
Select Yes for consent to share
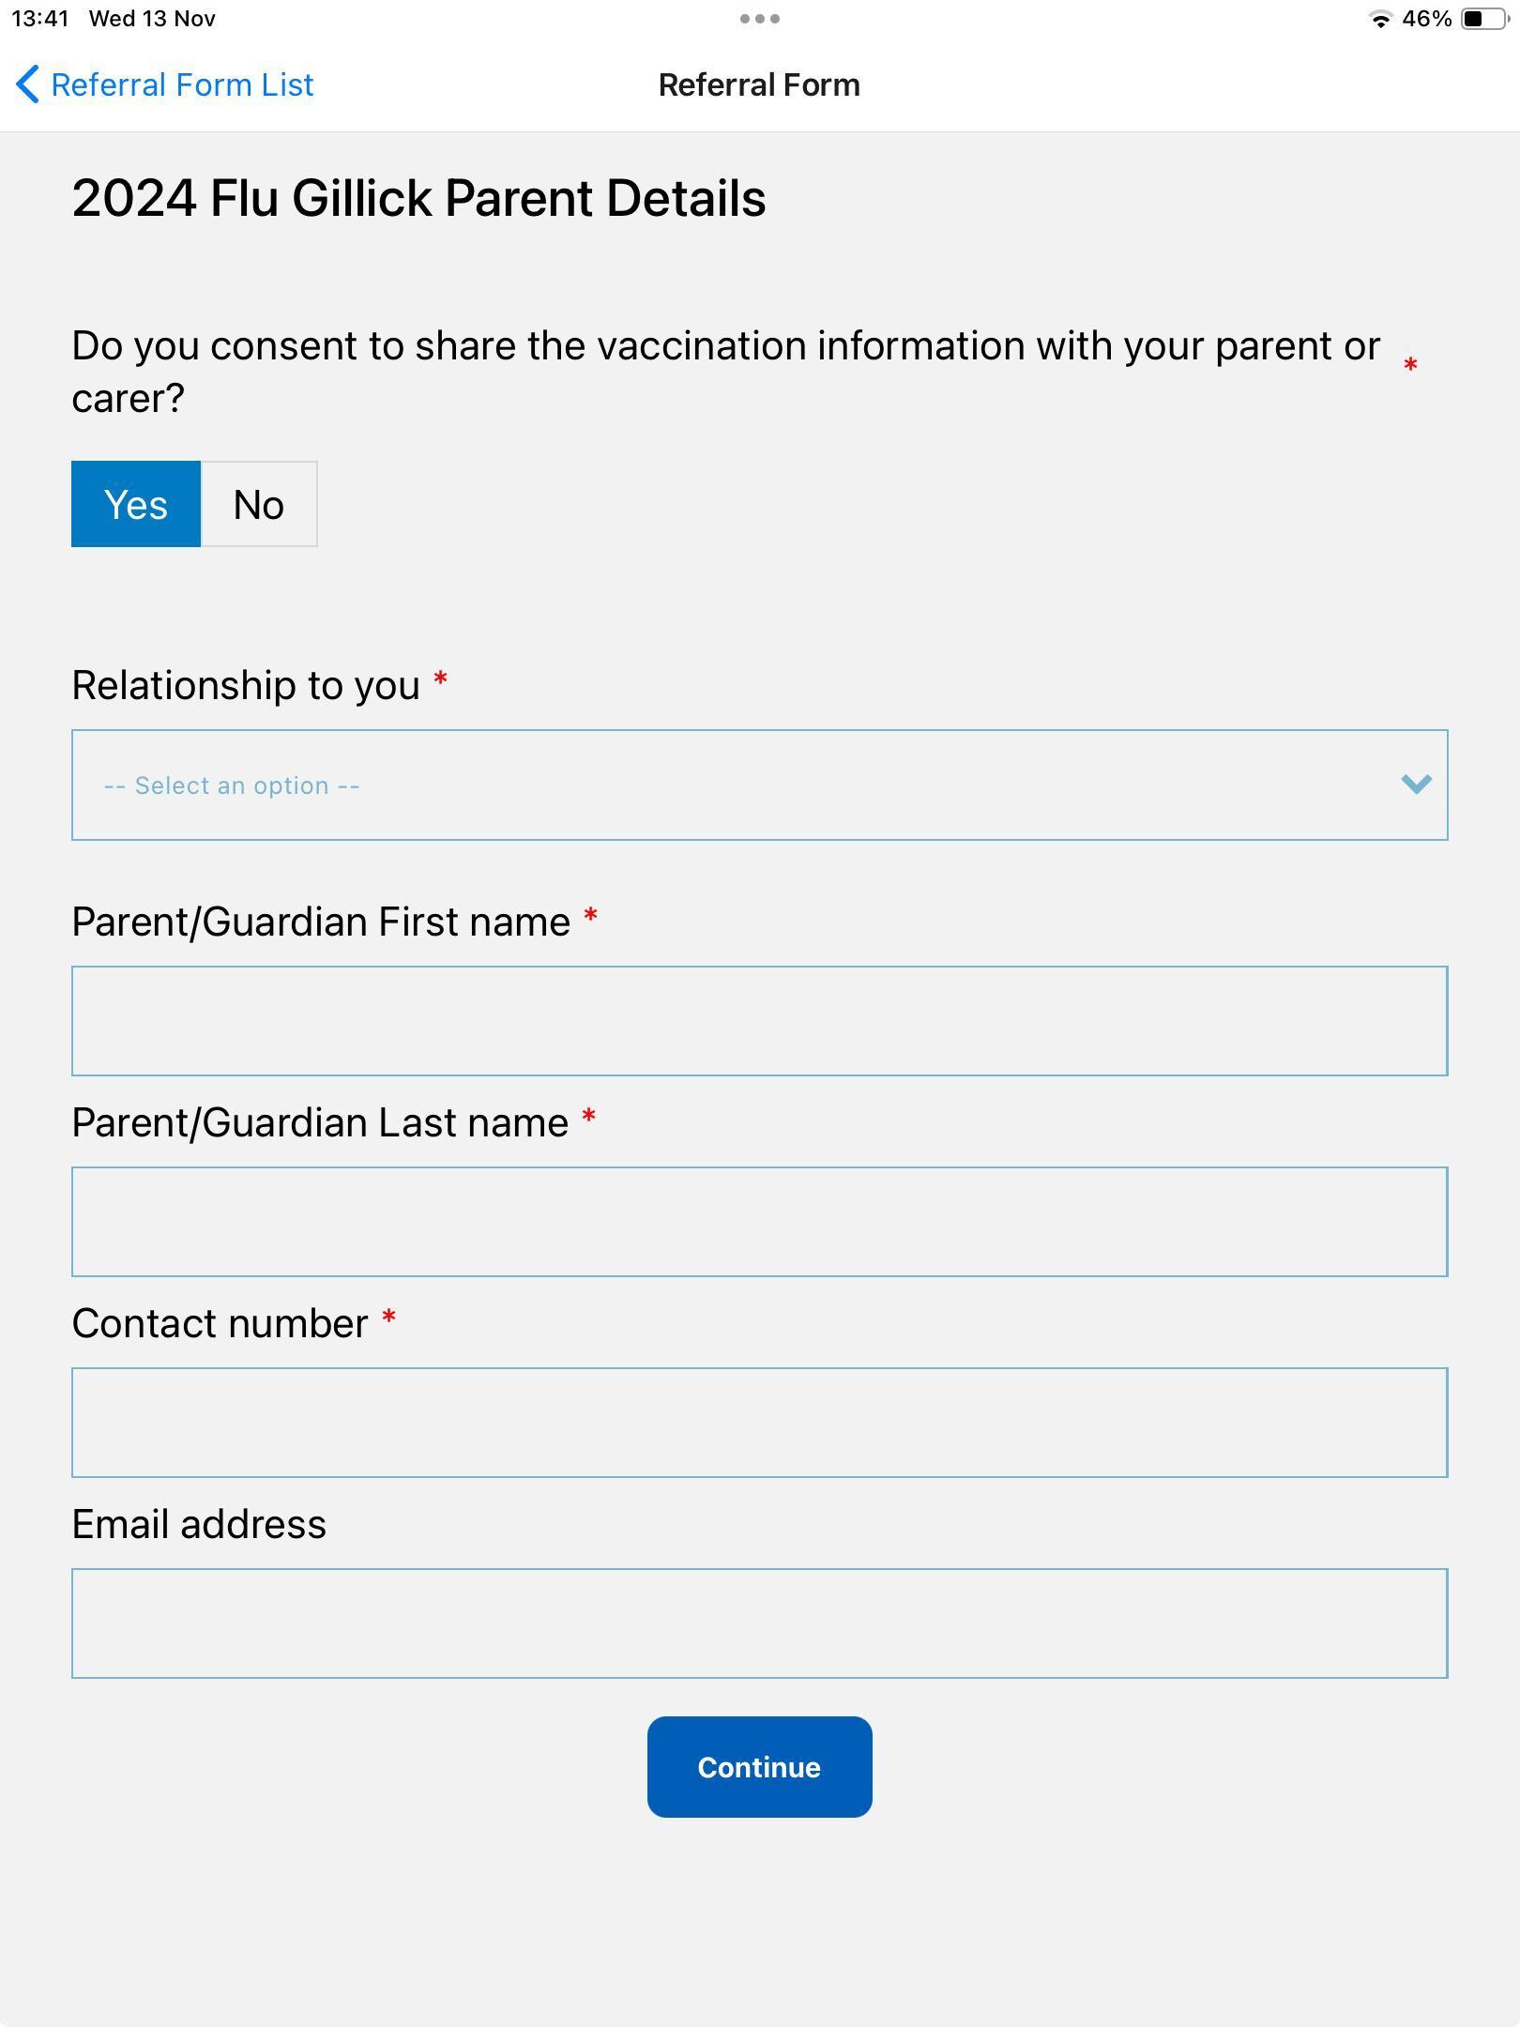tap(136, 504)
